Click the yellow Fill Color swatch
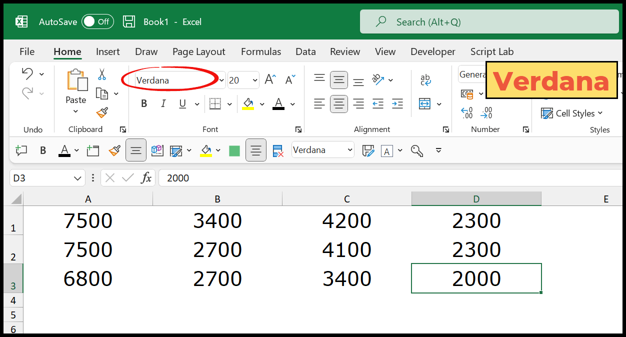Viewport: 626px width, 337px height. (x=248, y=104)
